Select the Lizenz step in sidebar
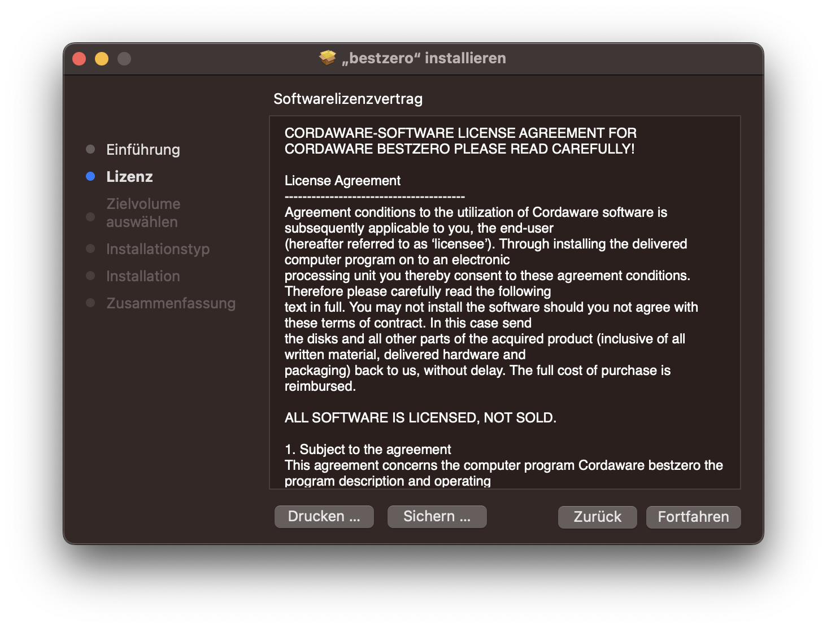This screenshot has height=628, width=827. (129, 177)
